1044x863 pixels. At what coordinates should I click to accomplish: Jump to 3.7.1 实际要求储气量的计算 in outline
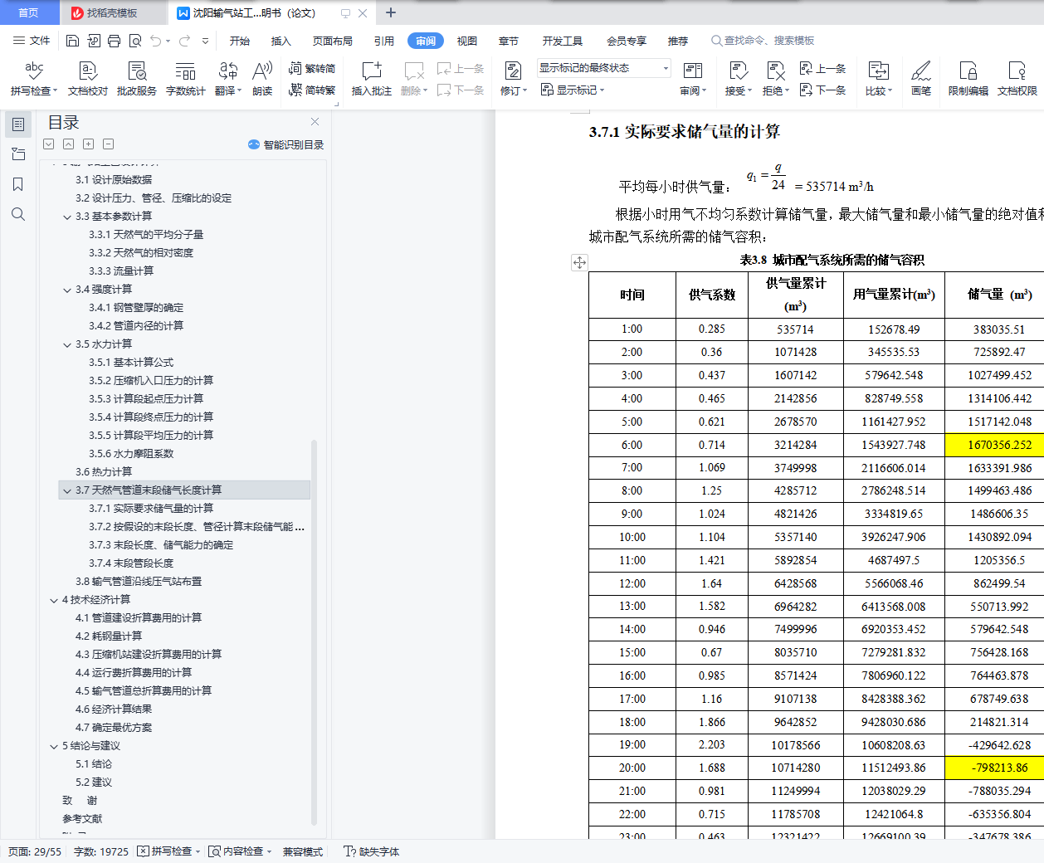coord(151,509)
